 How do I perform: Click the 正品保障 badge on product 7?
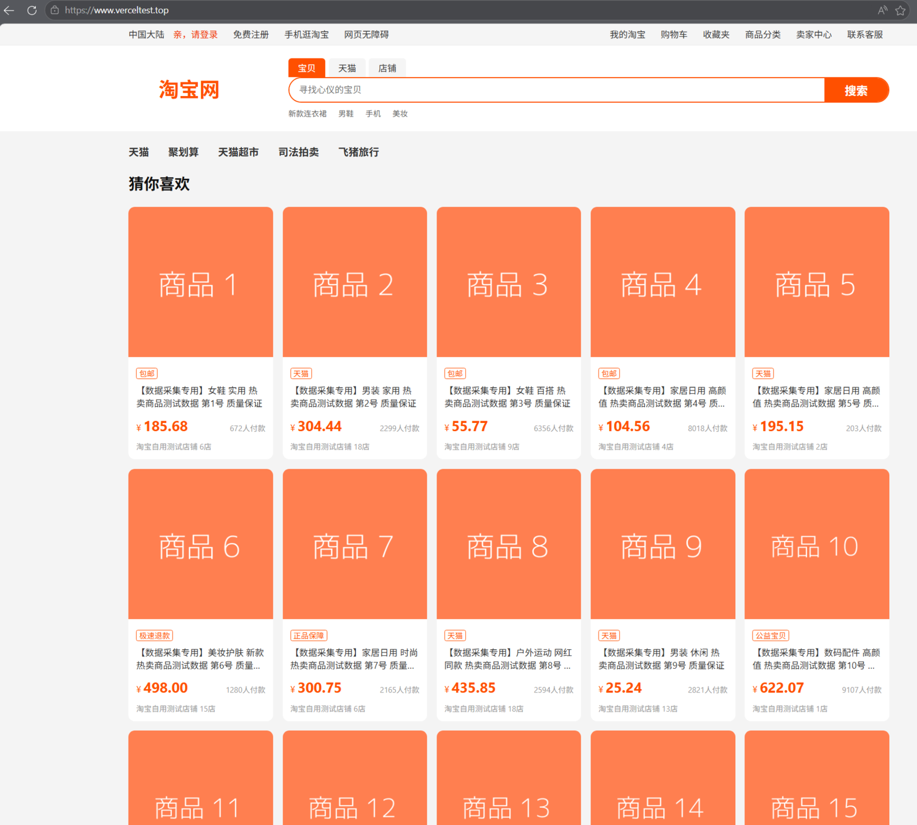click(x=309, y=636)
